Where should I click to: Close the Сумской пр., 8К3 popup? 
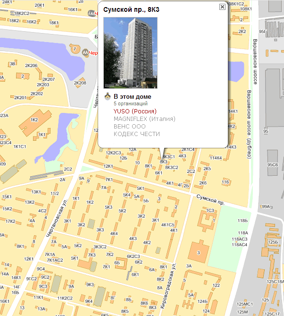[x=222, y=7]
